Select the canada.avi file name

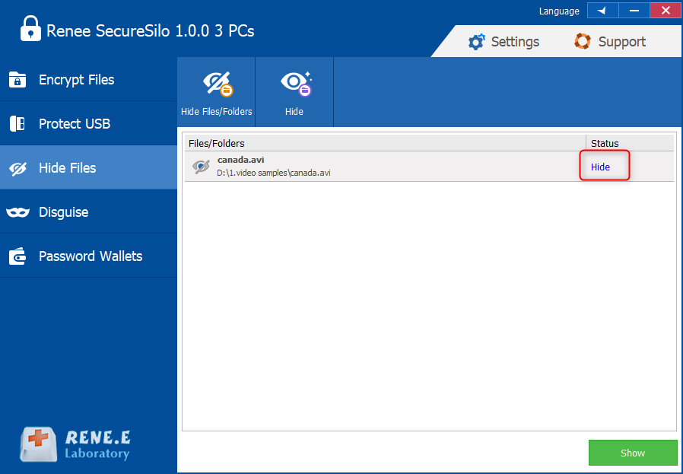241,160
